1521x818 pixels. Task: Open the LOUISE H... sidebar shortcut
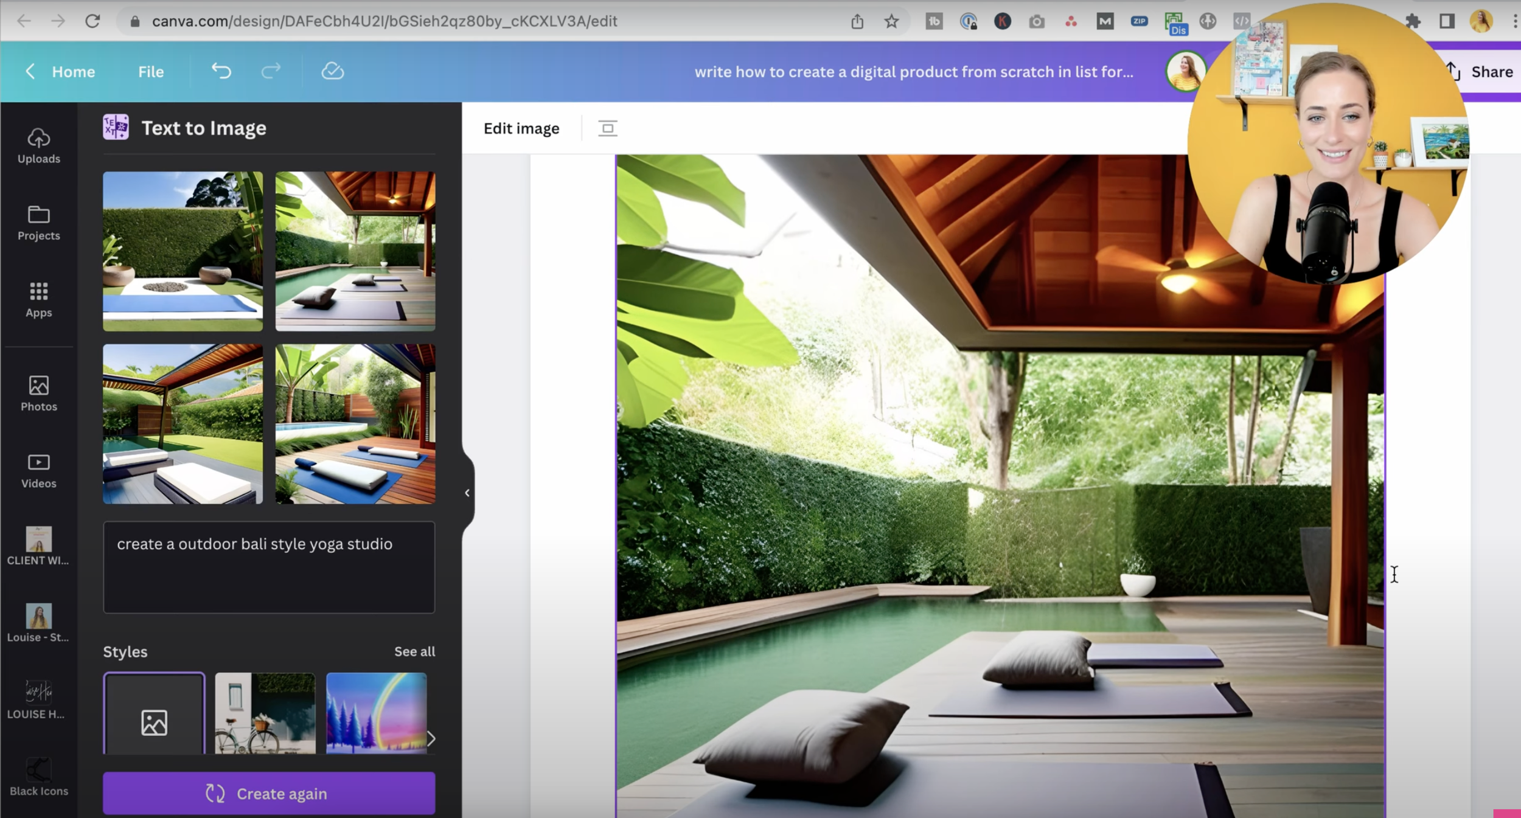point(39,700)
